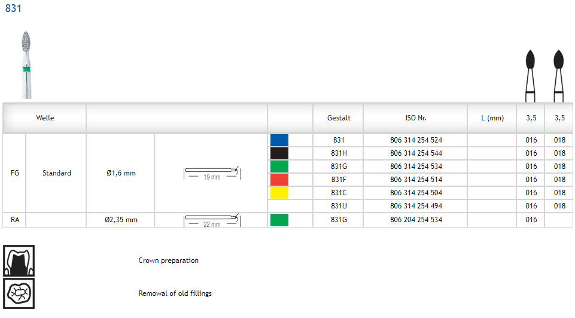Select the blue color swatch for 831

(279, 140)
